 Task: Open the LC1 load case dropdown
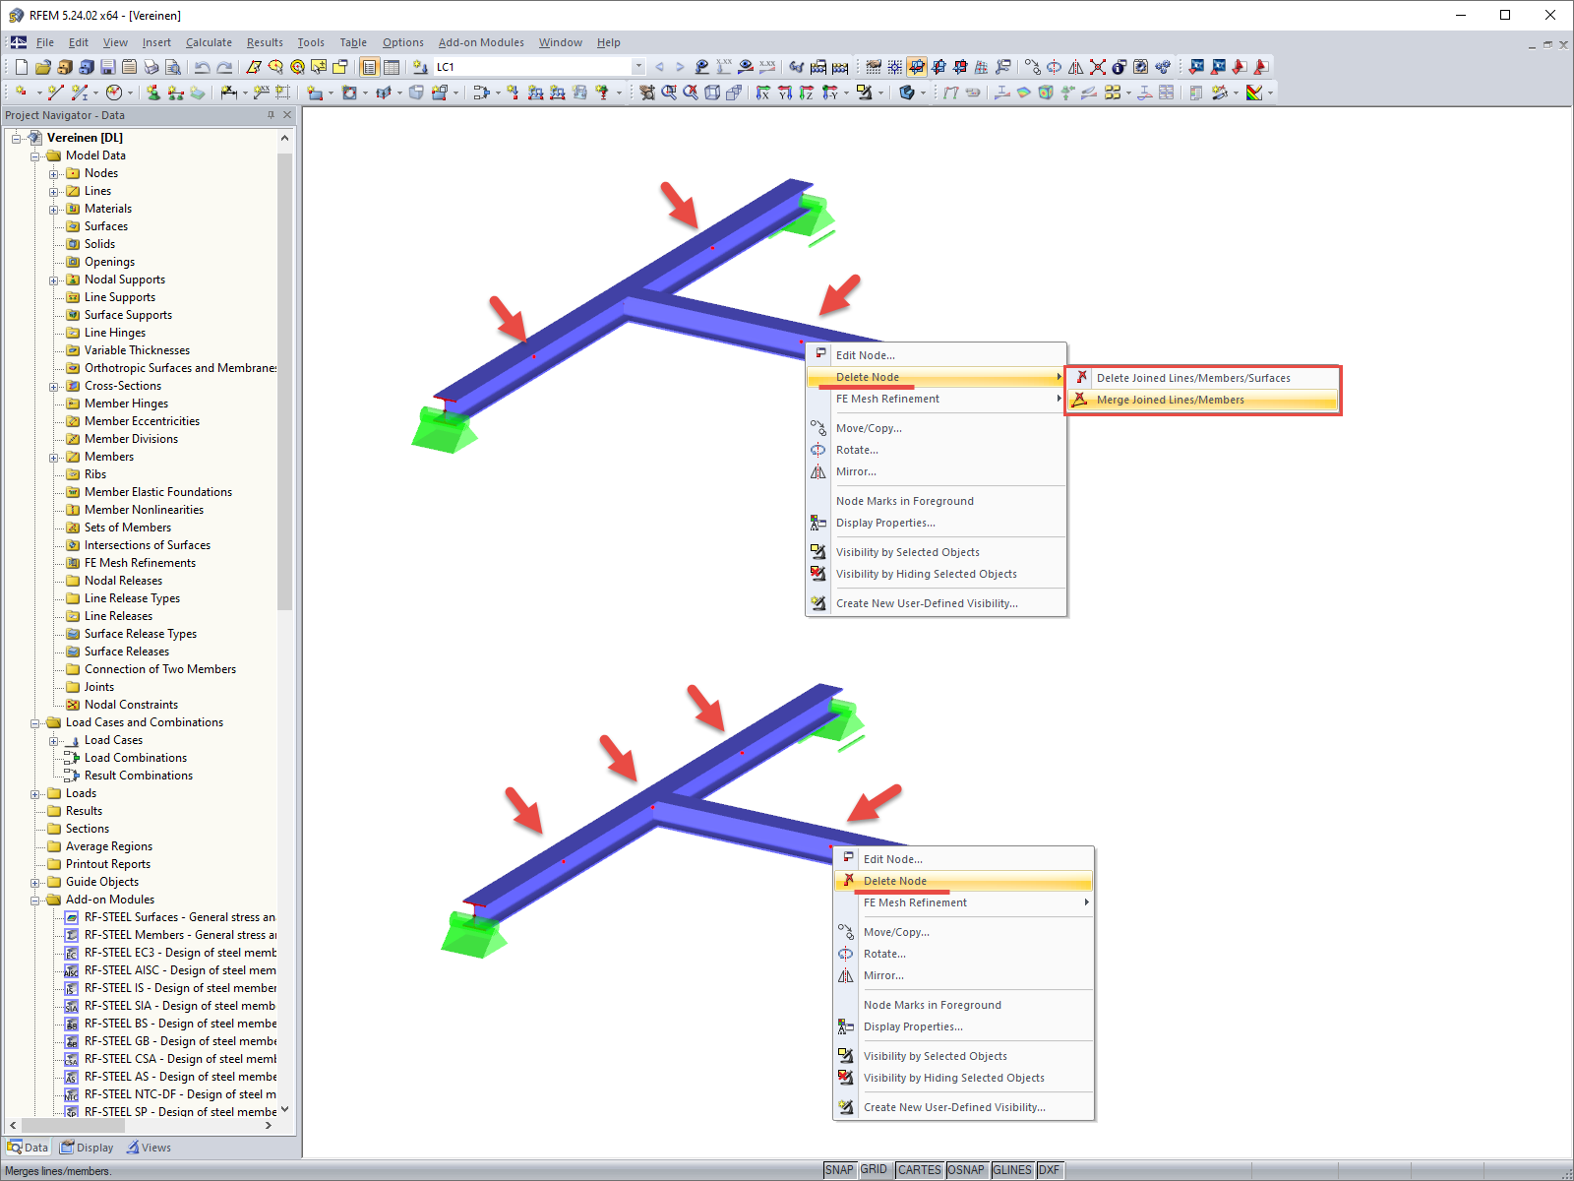coord(638,66)
